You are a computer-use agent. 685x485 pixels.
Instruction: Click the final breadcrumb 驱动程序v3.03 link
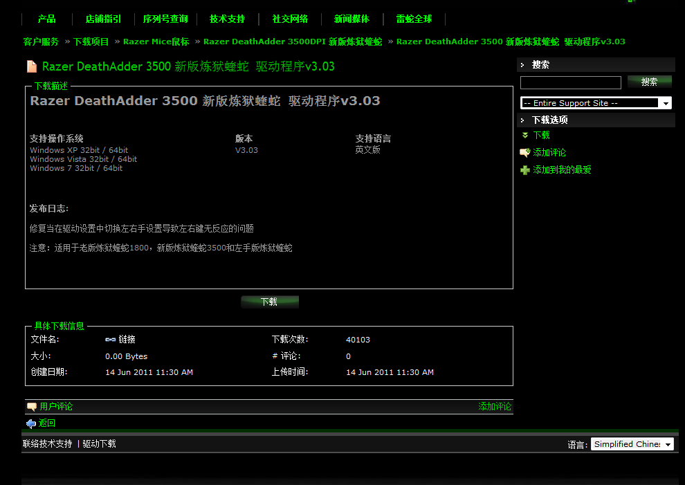pyautogui.click(x=511, y=42)
